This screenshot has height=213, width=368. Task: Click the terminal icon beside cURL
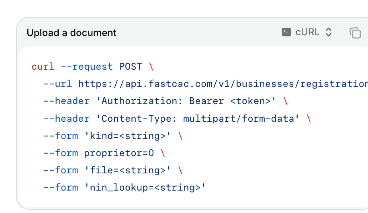coord(286,32)
